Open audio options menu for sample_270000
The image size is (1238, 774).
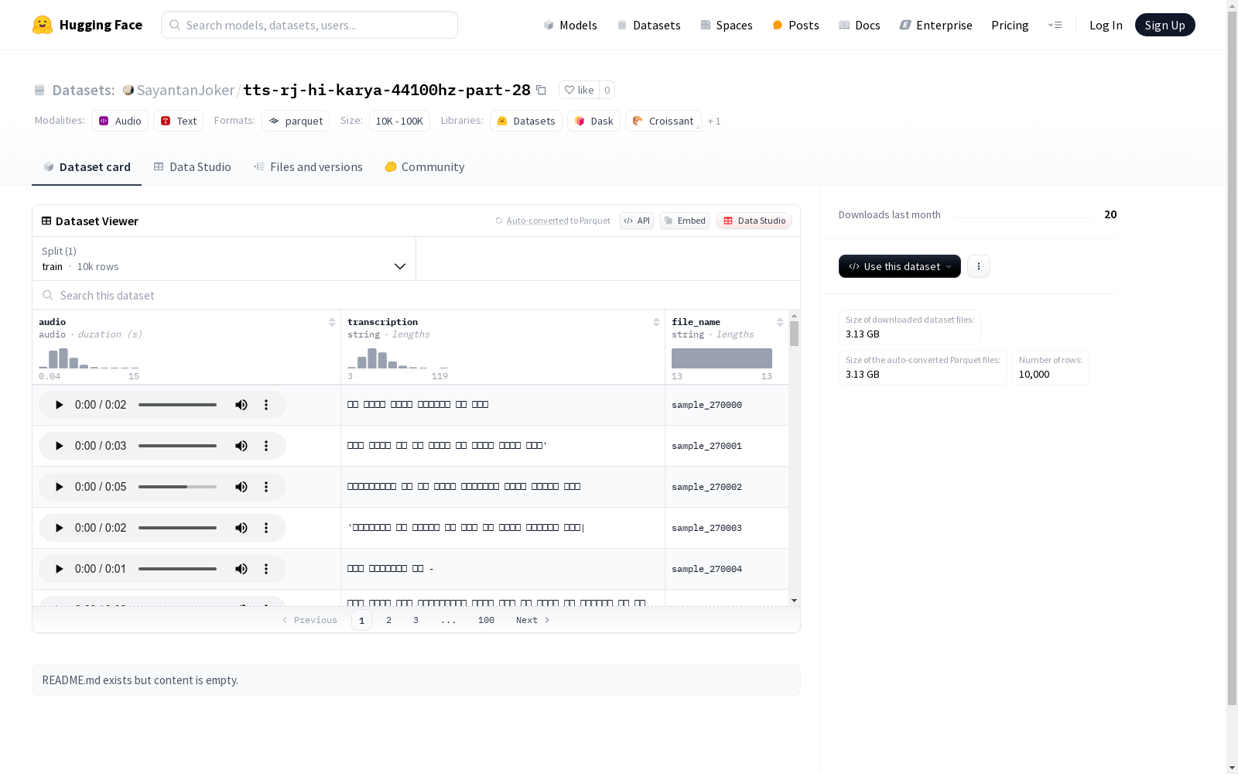tap(266, 405)
